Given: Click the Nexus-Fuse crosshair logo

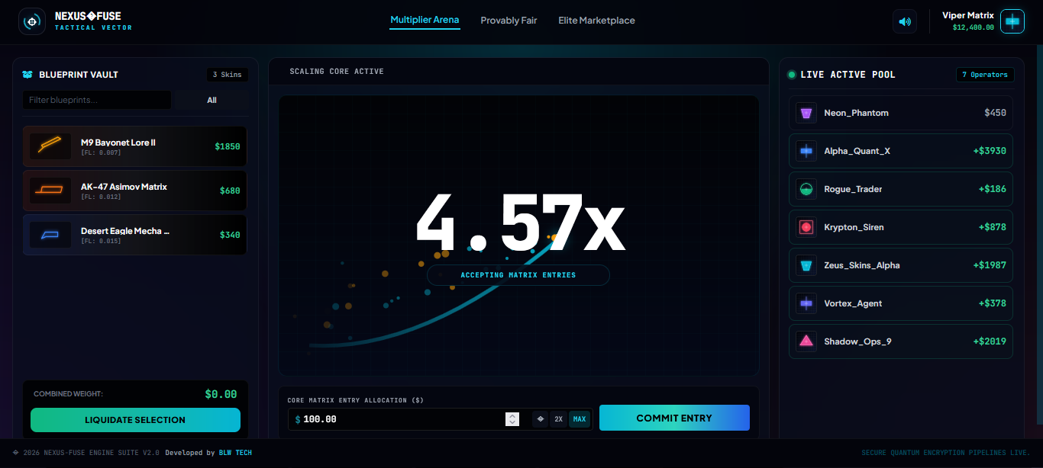Looking at the screenshot, I should [x=31, y=21].
